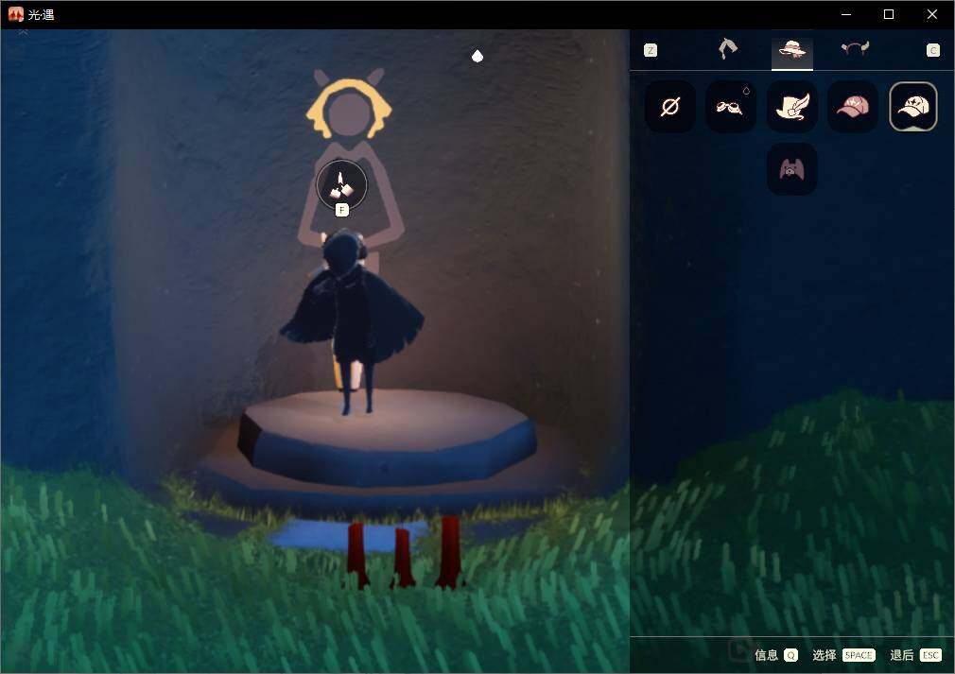Minimize the 光·遇 game window

coord(846,14)
